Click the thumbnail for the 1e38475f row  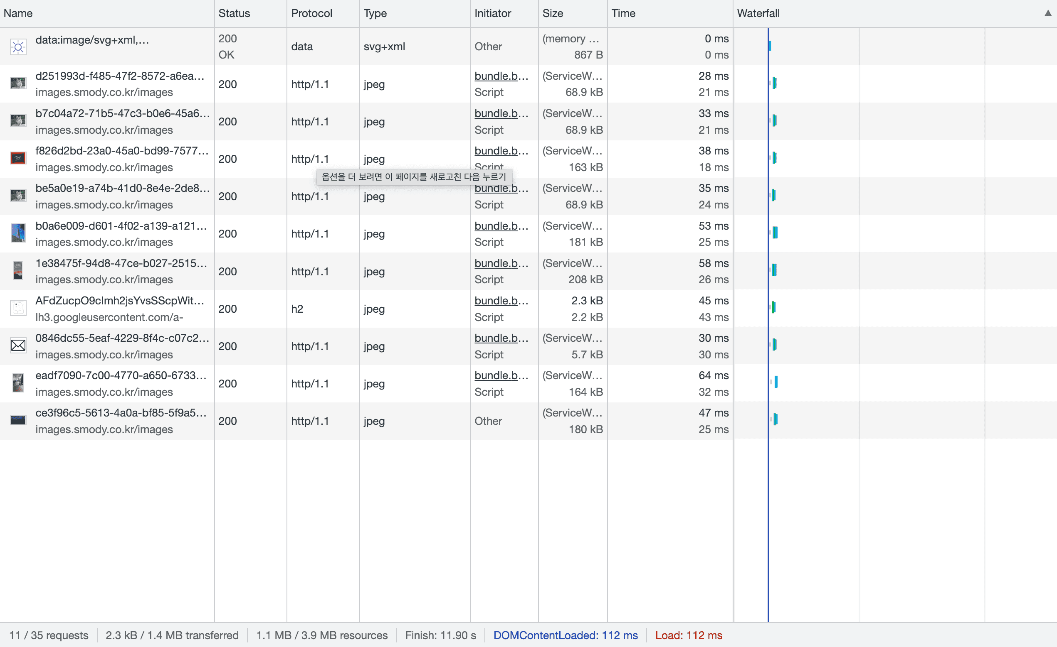[x=18, y=271]
